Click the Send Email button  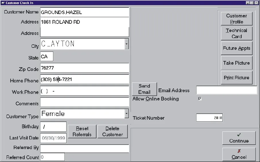click(144, 89)
